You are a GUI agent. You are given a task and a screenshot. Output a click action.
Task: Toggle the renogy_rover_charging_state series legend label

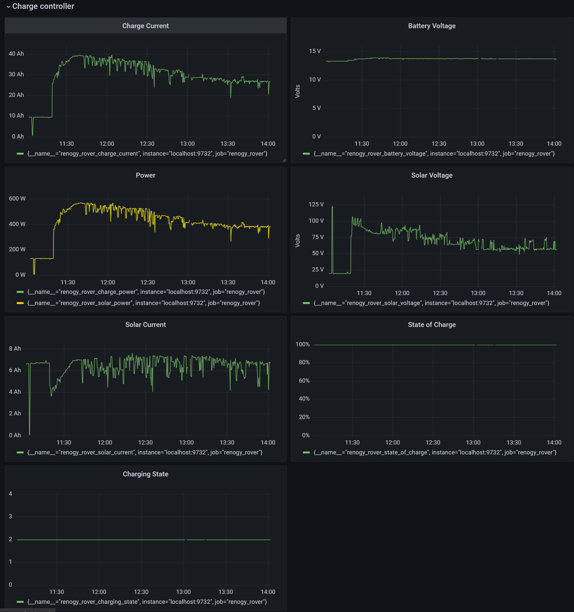147,602
